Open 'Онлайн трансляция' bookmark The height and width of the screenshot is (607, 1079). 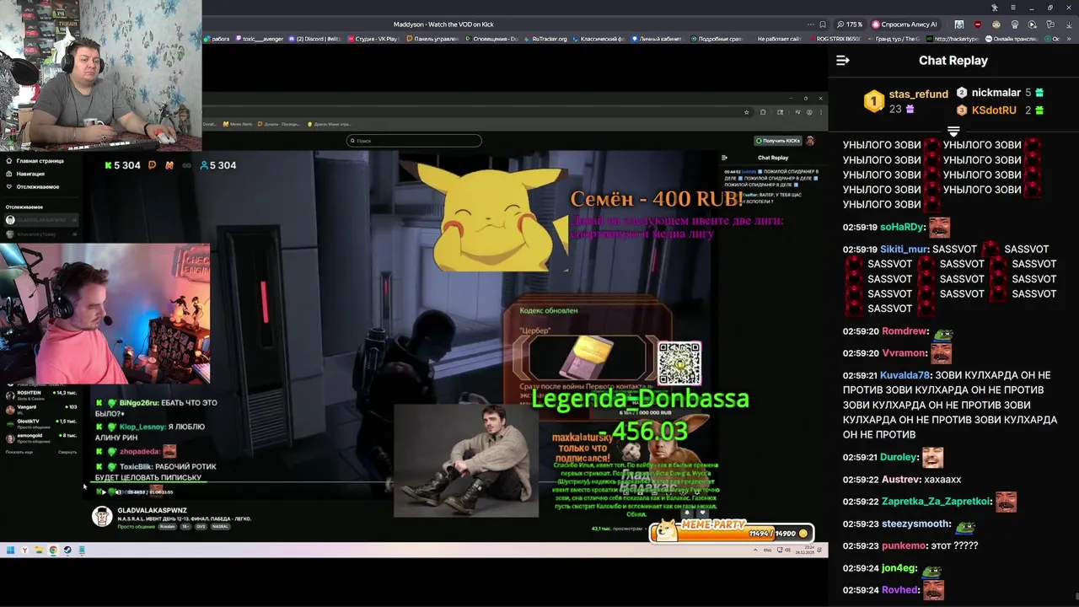pos(1011,39)
